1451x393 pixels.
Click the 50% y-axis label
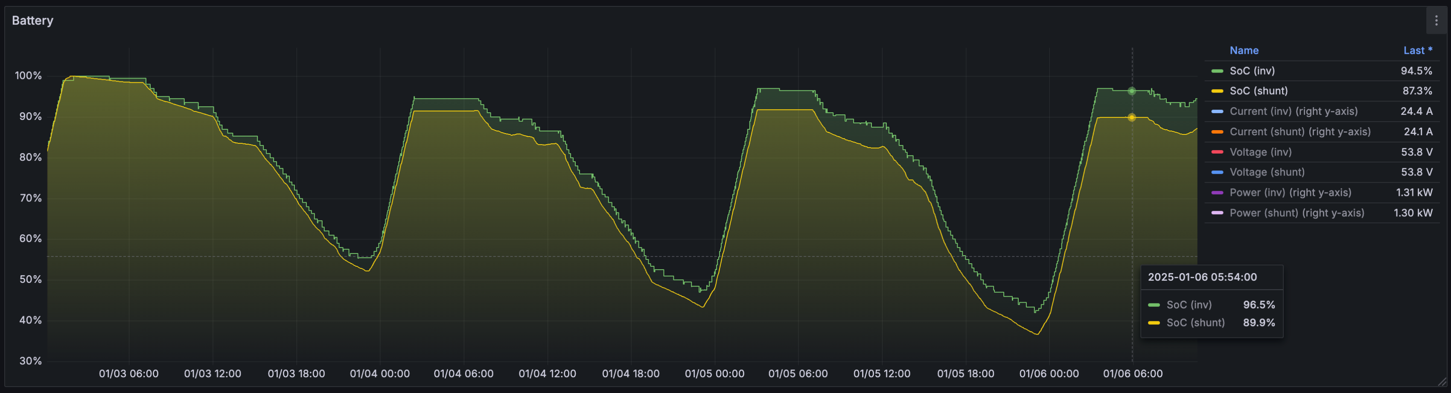pyautogui.click(x=30, y=280)
